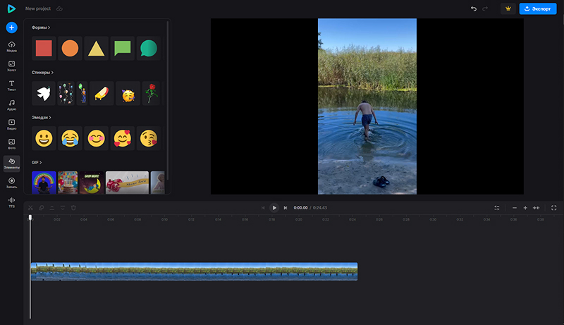Click the gold crown premium icon
Image resolution: width=564 pixels, height=325 pixels.
tap(508, 8)
